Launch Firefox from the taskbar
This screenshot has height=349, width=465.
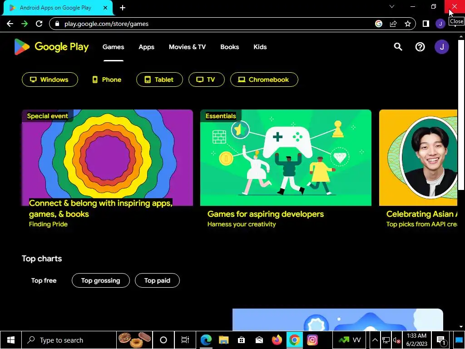[277, 340]
